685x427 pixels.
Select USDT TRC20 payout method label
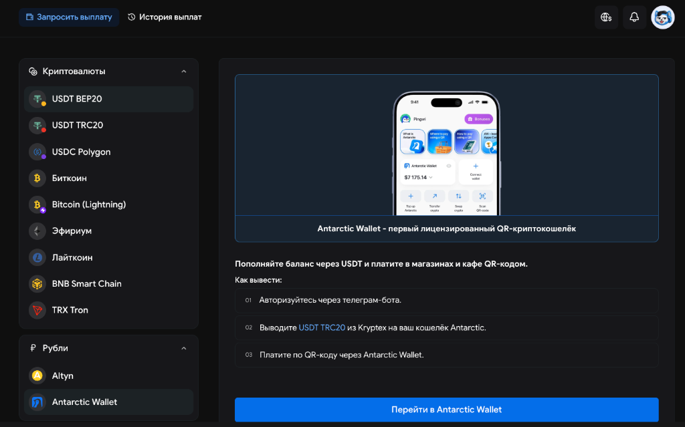click(x=78, y=125)
